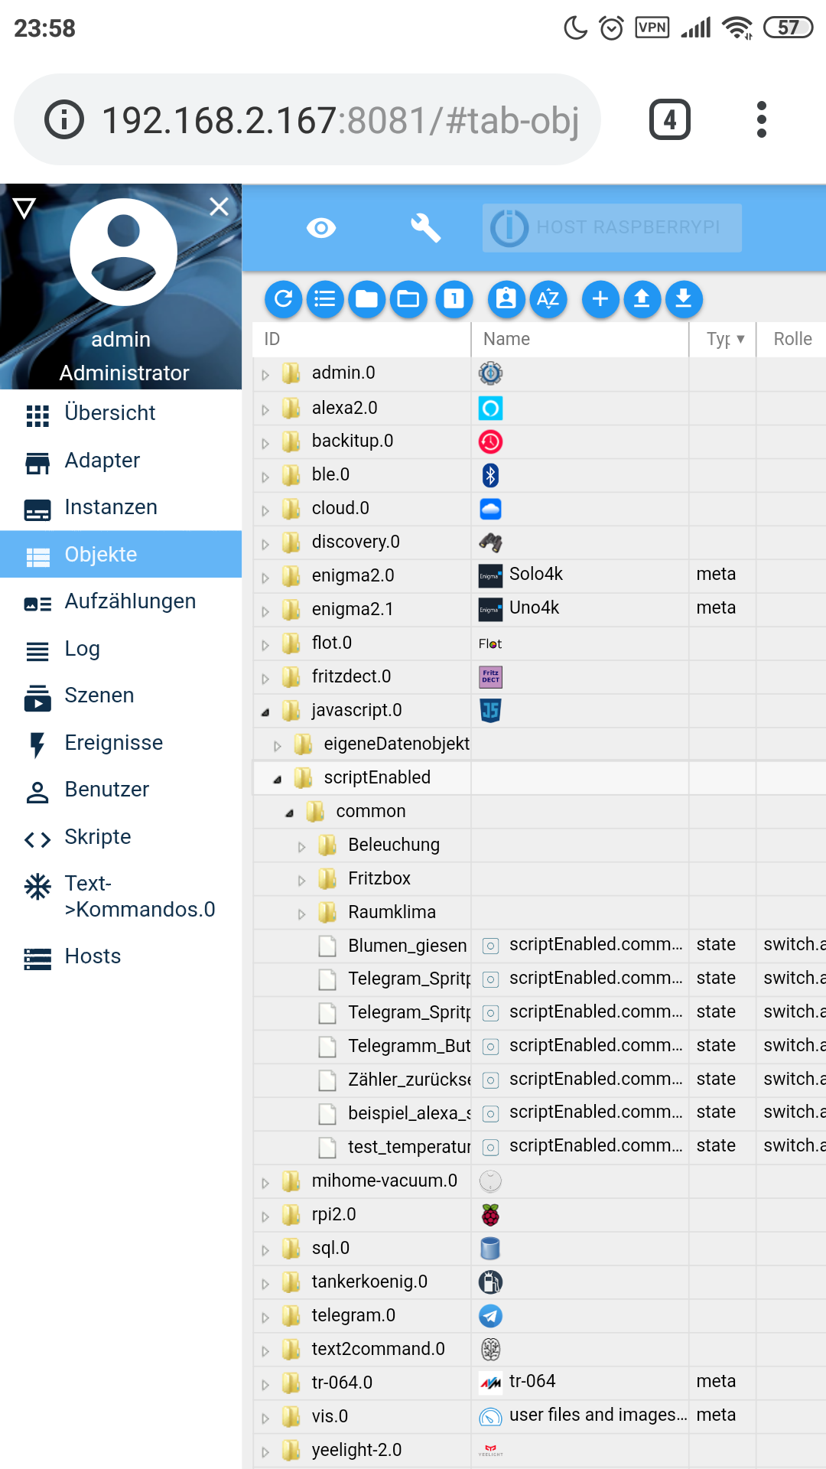The width and height of the screenshot is (826, 1469).
Task: Click the filled folder collapse-all icon
Action: 366,299
